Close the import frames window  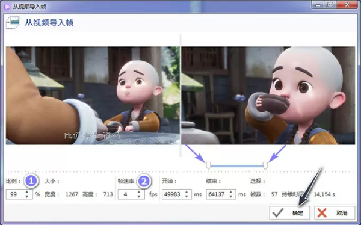pos(347,5)
